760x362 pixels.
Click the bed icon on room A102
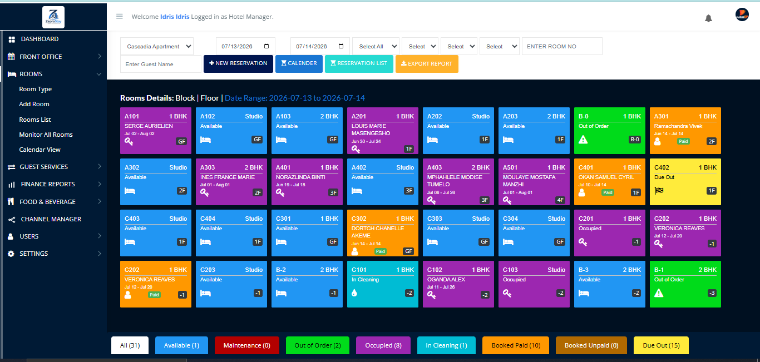[x=205, y=140]
